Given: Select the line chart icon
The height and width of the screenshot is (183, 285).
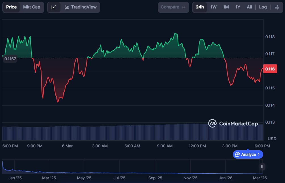Looking at the screenshot, I should [x=54, y=7].
